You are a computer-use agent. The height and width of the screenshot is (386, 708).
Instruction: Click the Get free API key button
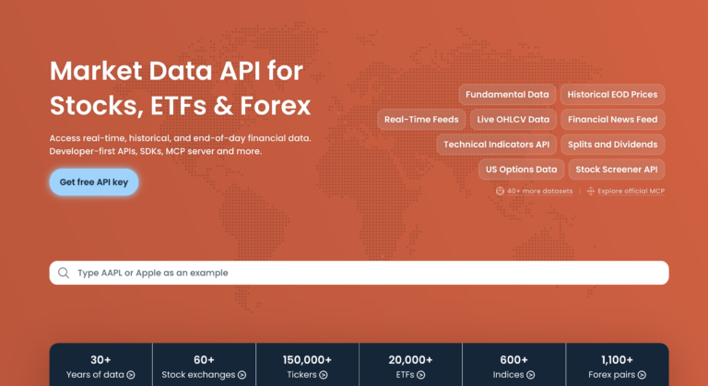(94, 181)
